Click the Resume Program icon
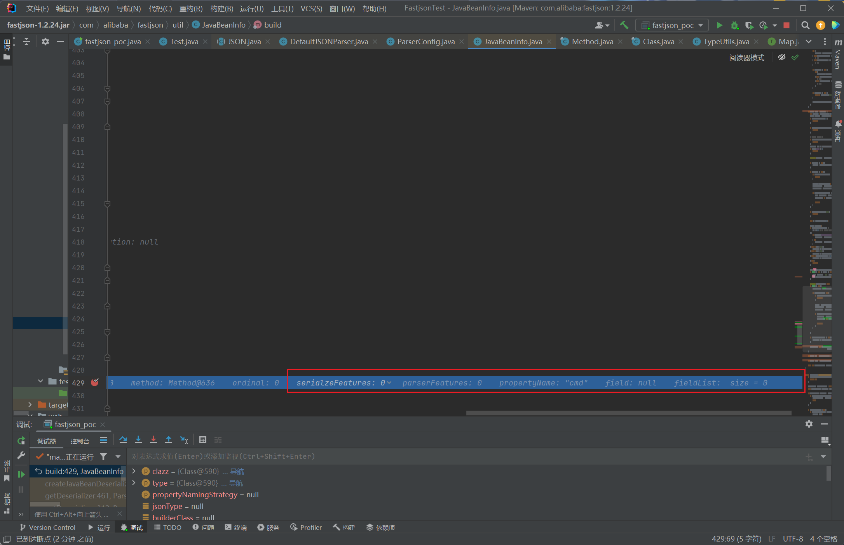This screenshot has height=545, width=844. pyautogui.click(x=21, y=474)
